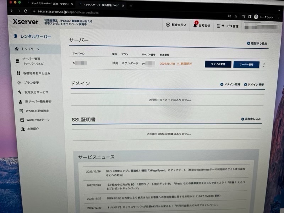Click the person icon beside 友達紹介
The height and width of the screenshot is (213, 284).
pyautogui.click(x=23, y=129)
